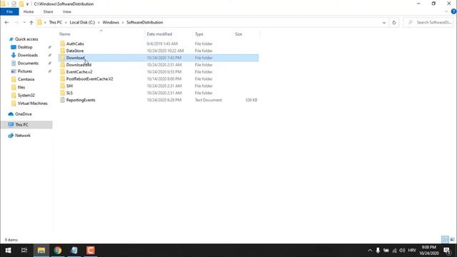Image resolution: width=457 pixels, height=257 pixels.
Task: Go back with the Back arrow
Action: pos(6,22)
